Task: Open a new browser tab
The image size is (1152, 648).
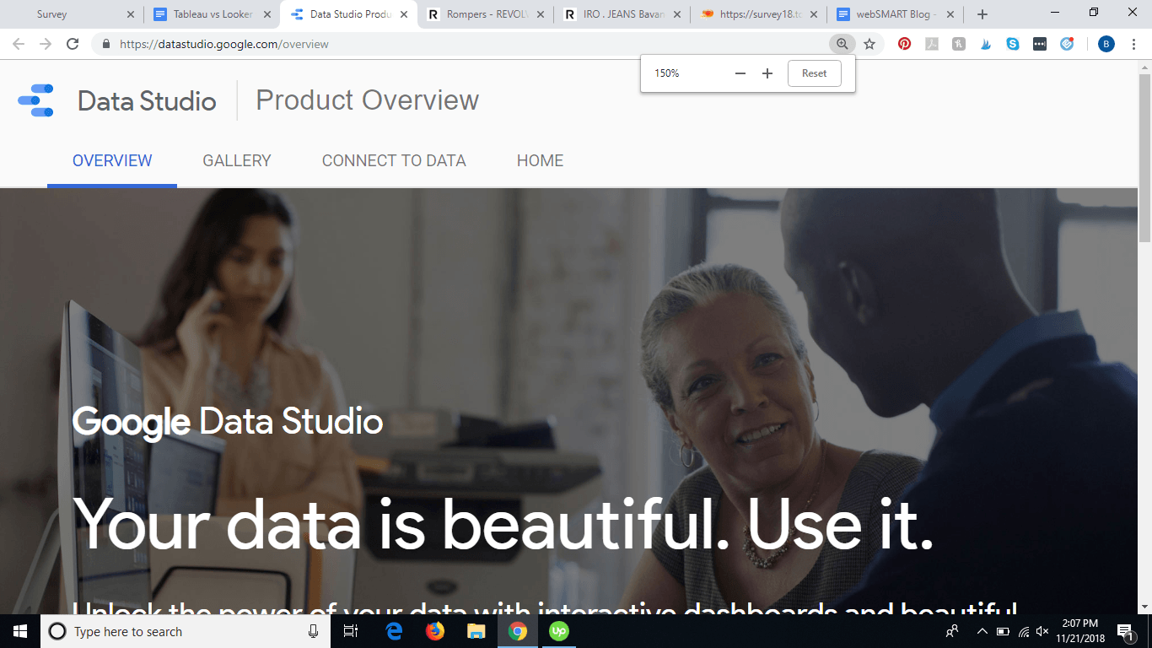Action: coord(982,14)
